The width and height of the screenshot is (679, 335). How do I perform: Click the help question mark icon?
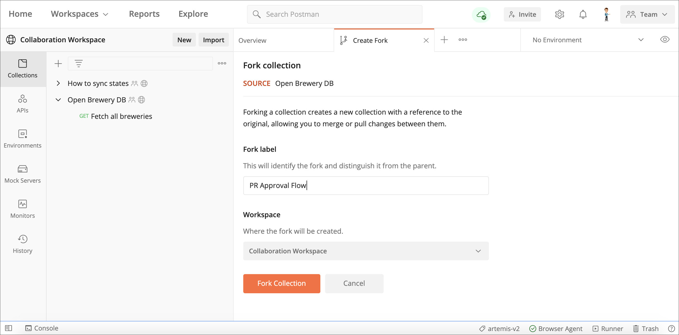click(x=671, y=329)
